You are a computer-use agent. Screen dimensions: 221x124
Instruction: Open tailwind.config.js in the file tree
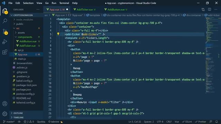point(26,103)
